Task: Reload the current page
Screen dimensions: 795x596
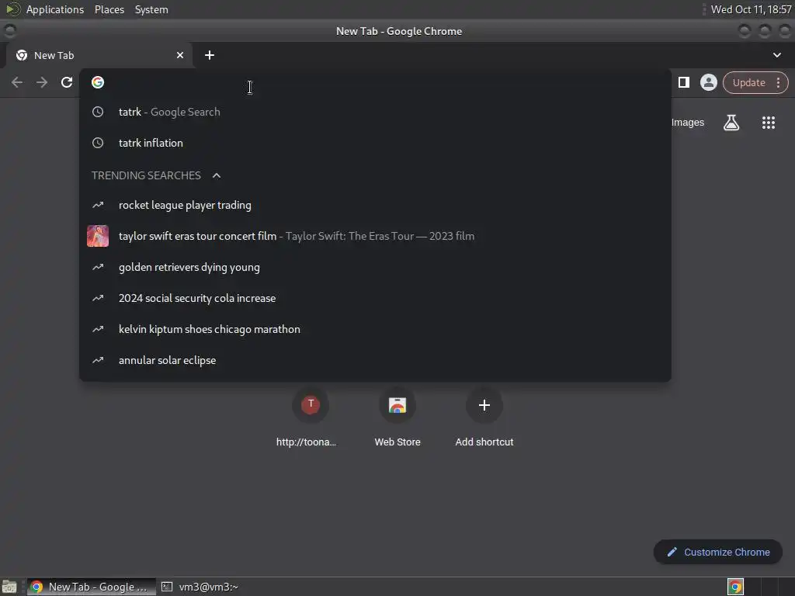Action: pyautogui.click(x=67, y=82)
